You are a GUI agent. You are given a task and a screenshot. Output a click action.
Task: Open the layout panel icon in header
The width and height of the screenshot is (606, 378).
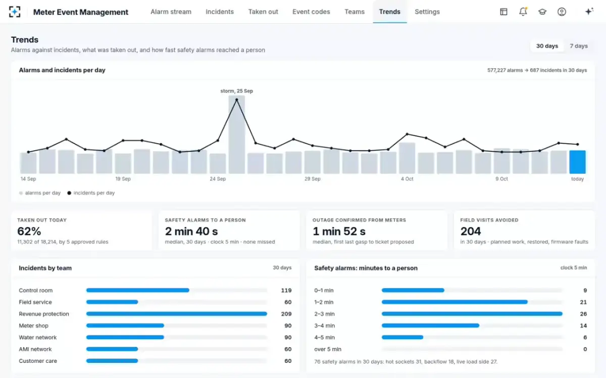[503, 12]
